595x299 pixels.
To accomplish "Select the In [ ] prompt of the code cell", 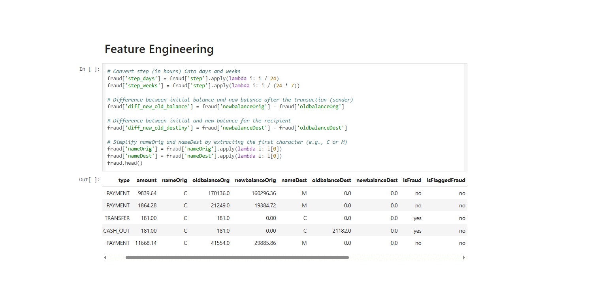I will pos(89,69).
